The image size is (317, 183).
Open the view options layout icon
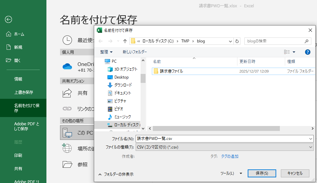pyautogui.click(x=287, y=52)
